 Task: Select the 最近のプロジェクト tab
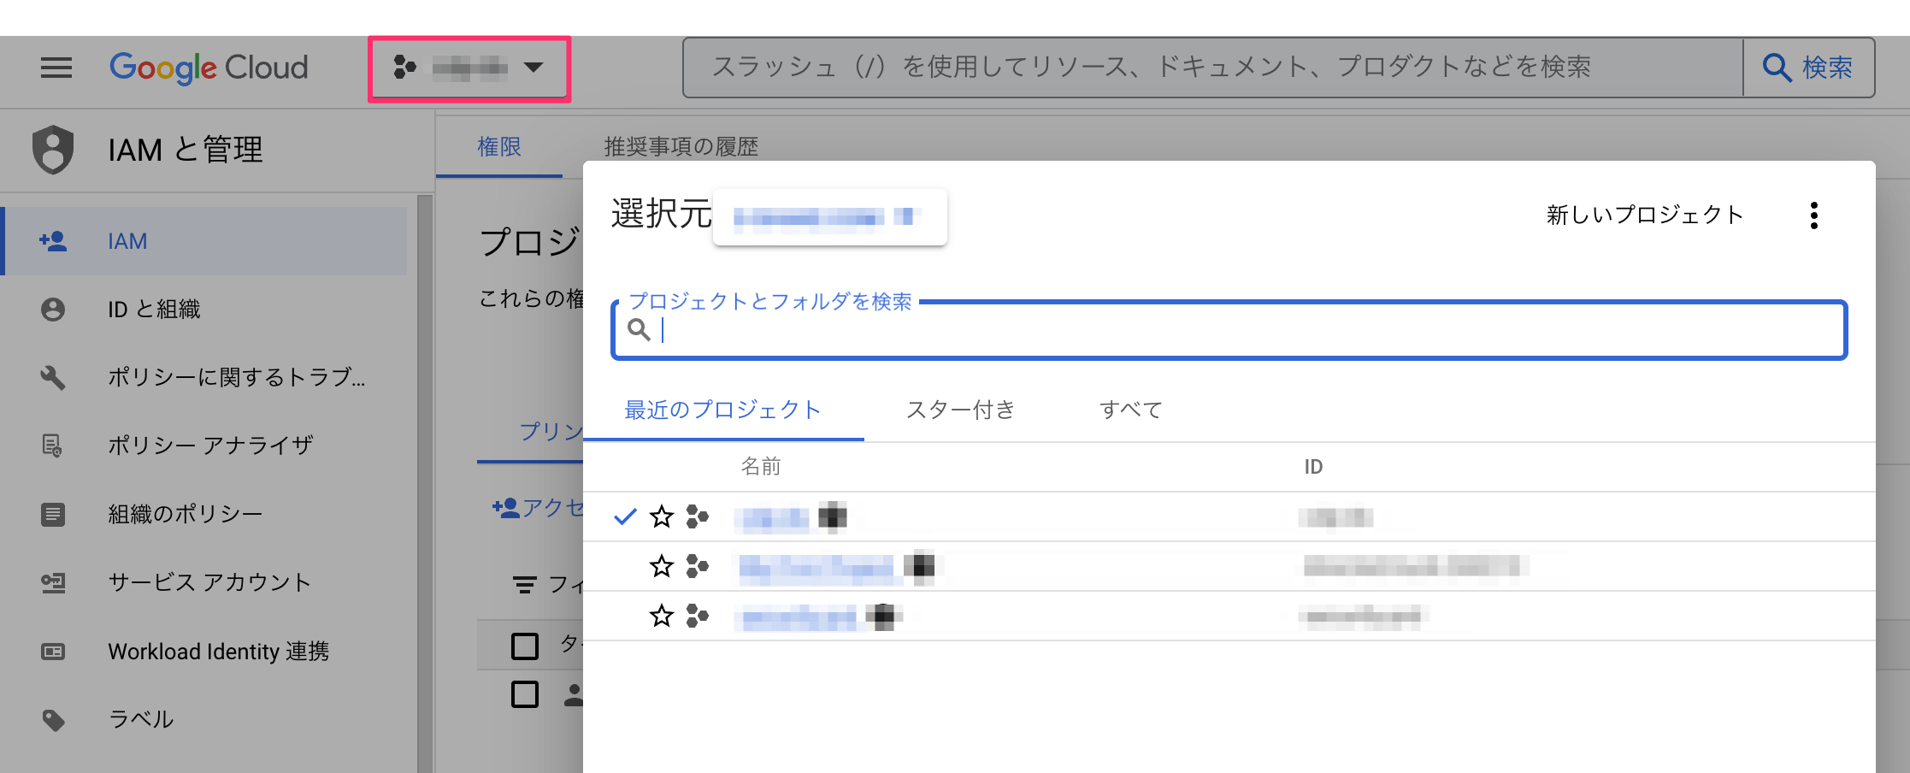(723, 410)
